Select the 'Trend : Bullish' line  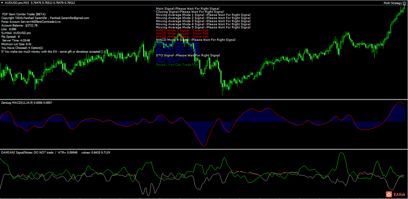pyautogui.click(x=167, y=62)
